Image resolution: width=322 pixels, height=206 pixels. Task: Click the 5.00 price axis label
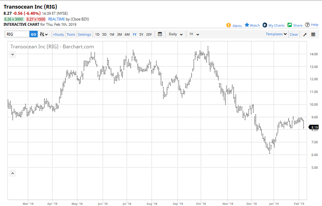315,168
